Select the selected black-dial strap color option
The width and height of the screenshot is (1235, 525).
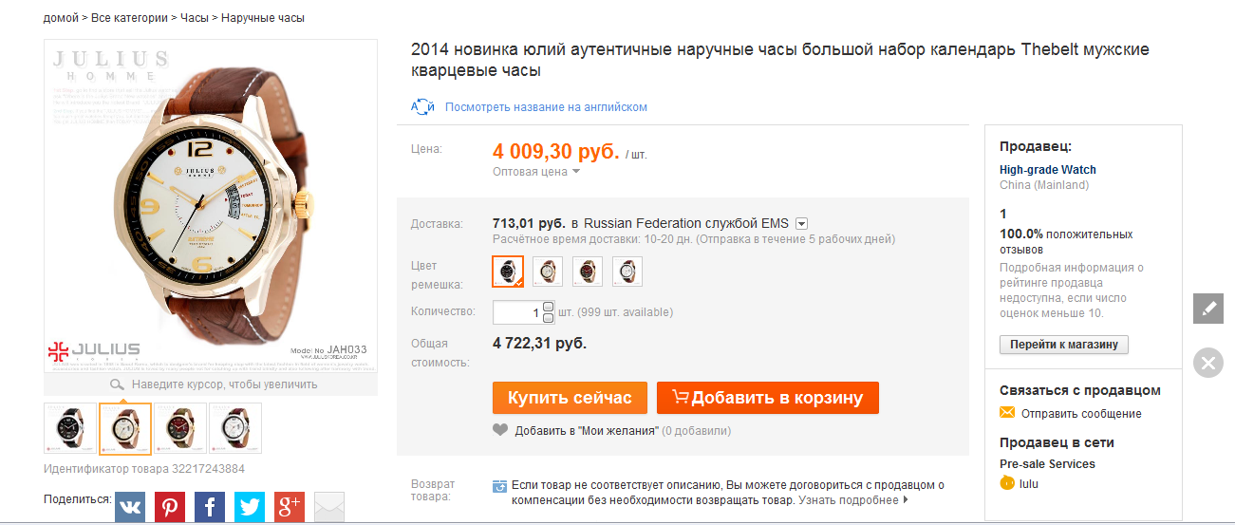click(508, 272)
